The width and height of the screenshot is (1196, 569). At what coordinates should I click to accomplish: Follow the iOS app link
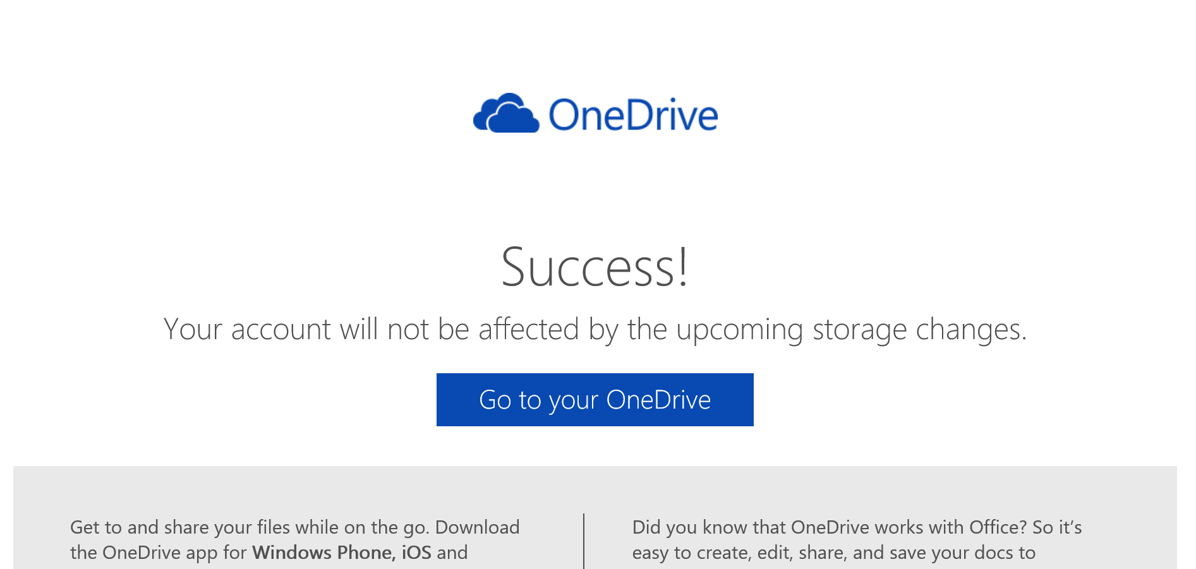[416, 553]
